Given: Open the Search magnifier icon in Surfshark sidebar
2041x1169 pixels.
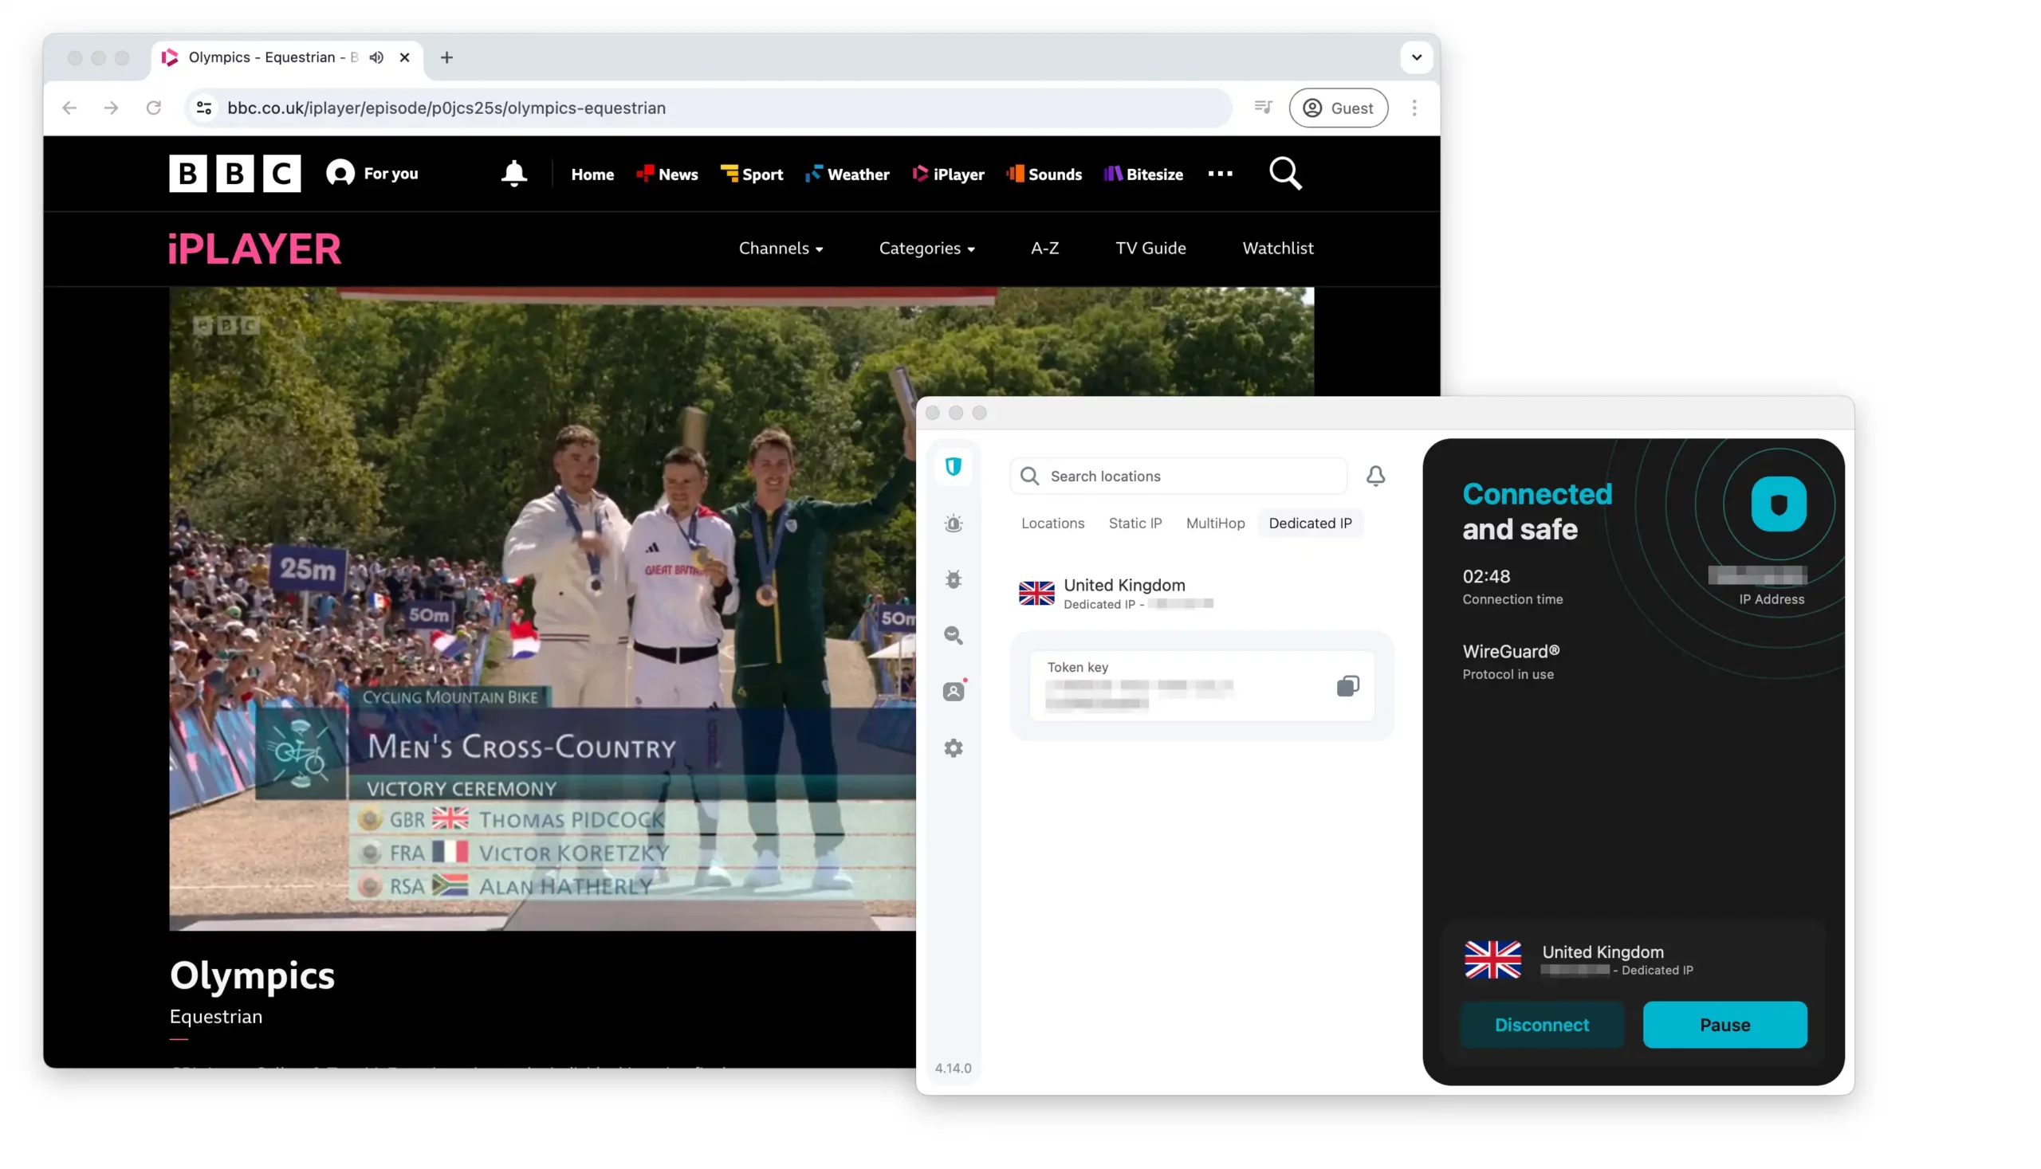Looking at the screenshot, I should 954,636.
